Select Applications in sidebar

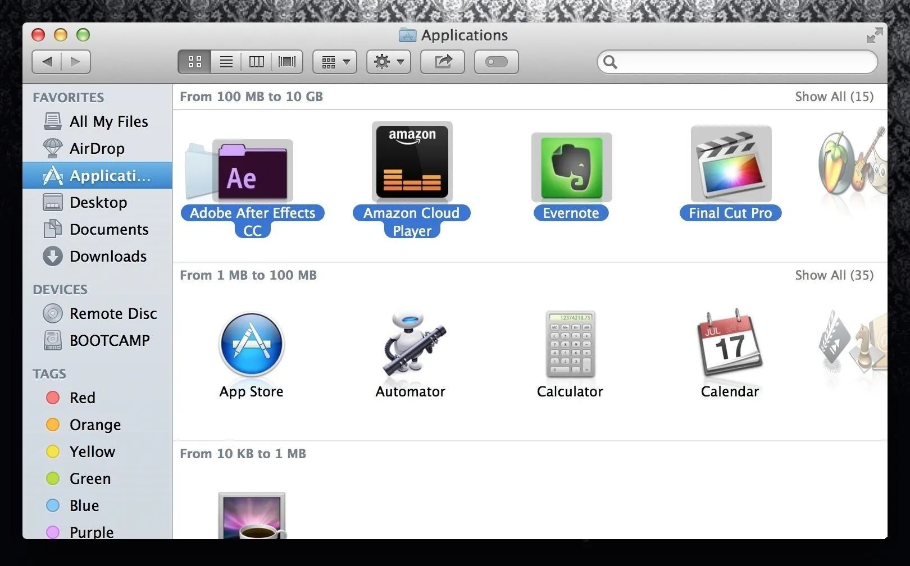(97, 175)
